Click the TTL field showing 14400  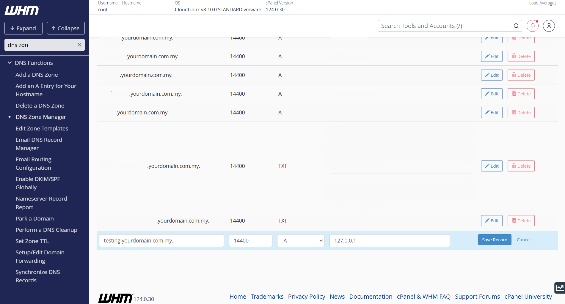point(250,241)
